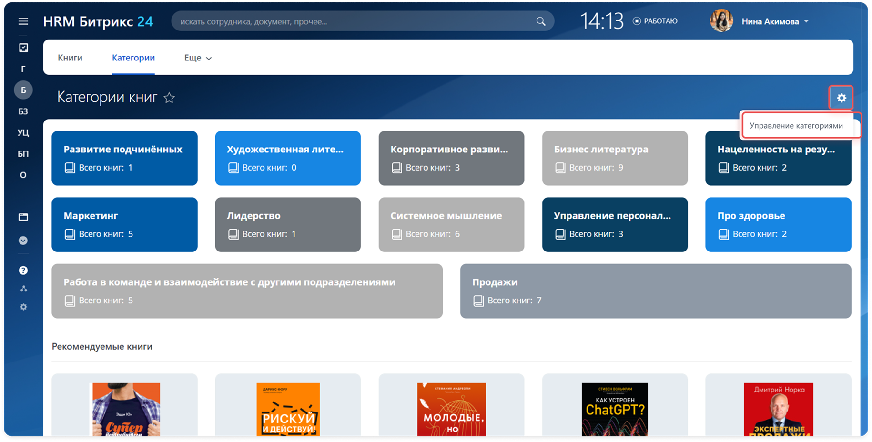
Task: Open the hamburger menu in header
Action: point(23,21)
